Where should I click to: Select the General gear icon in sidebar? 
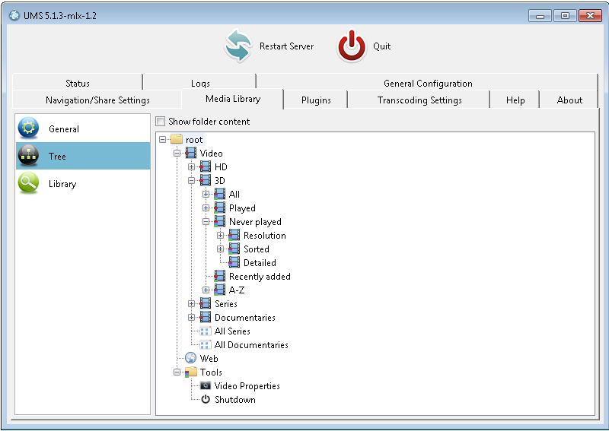(28, 128)
